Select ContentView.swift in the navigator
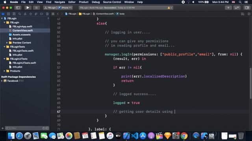 tap(23, 31)
